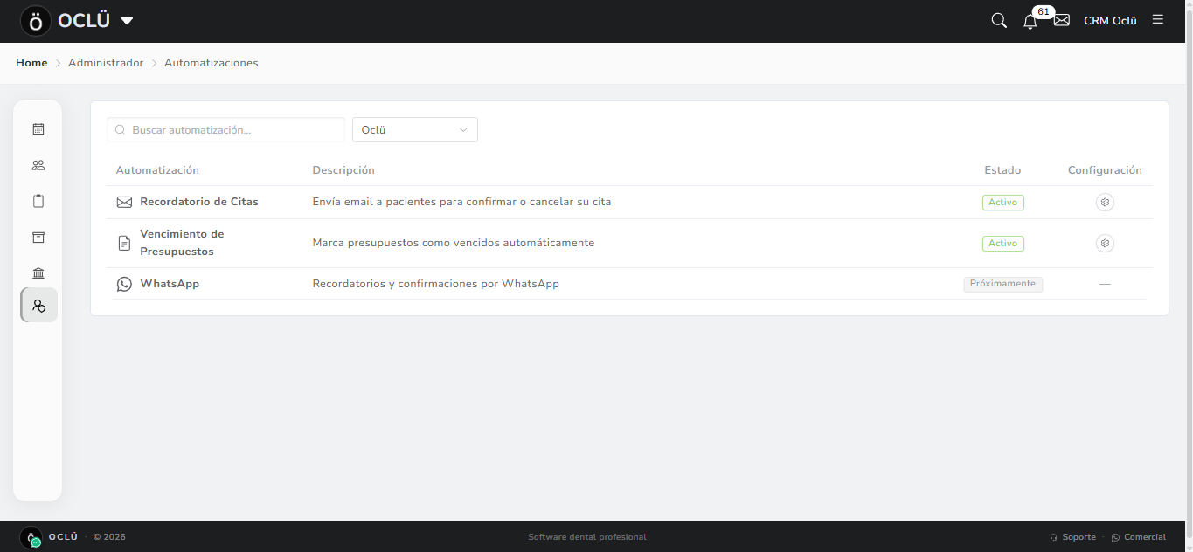1193x552 pixels.
Task: Click the Descripción column header
Action: coord(343,170)
